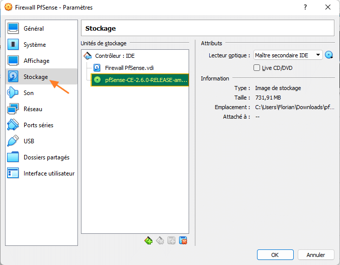The image size is (340, 265).
Task: Open the Dossiers partagés section label
Action: pyautogui.click(x=46, y=157)
